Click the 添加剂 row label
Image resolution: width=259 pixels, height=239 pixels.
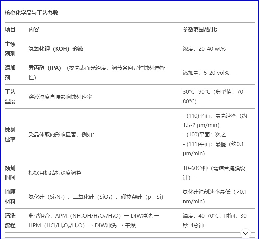(x=10, y=73)
